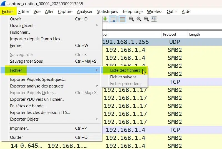Click the UDP protocol cell
Image resolution: width=222 pixels, height=149 pixels.
[175, 42]
